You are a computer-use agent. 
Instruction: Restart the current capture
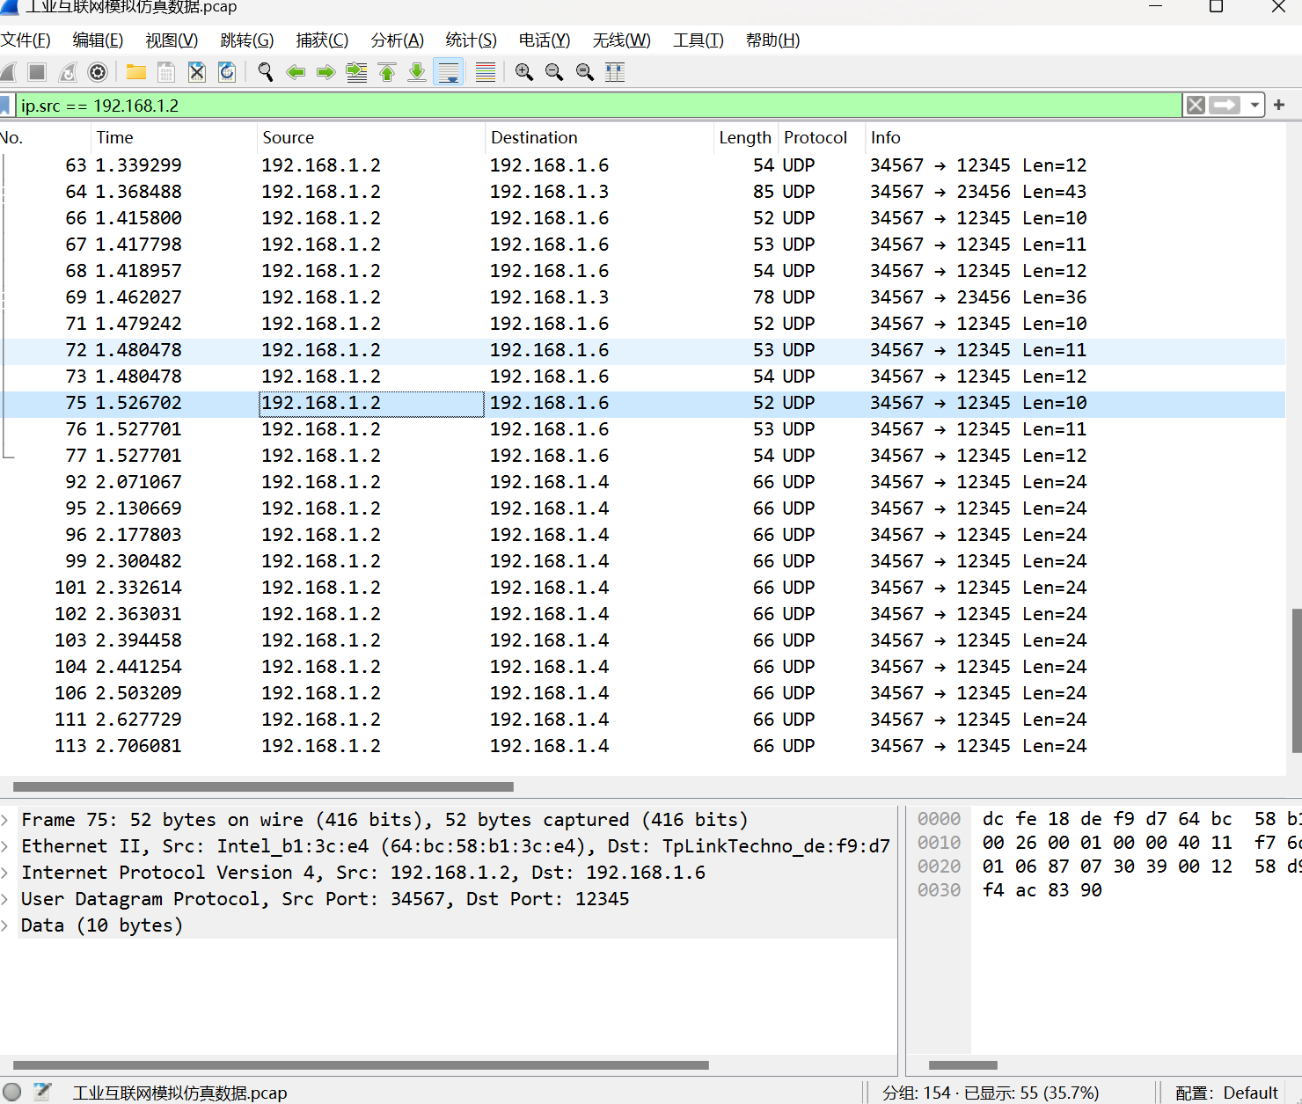[68, 72]
